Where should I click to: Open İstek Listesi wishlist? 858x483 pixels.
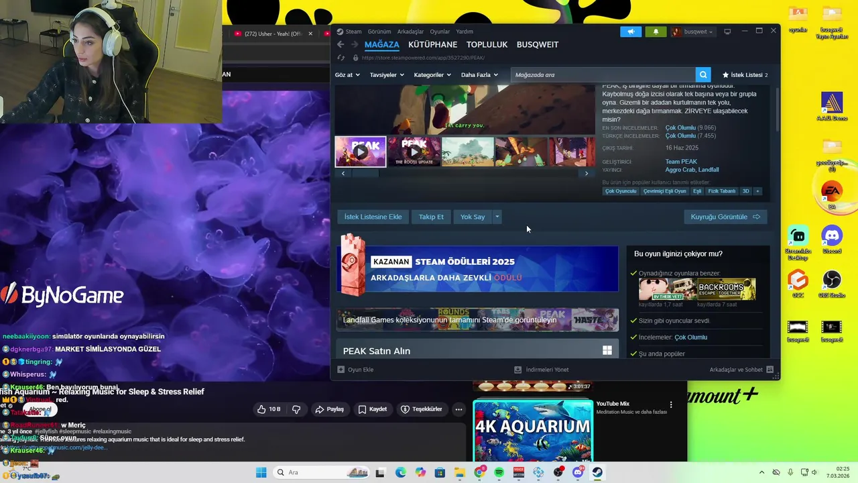pyautogui.click(x=745, y=74)
